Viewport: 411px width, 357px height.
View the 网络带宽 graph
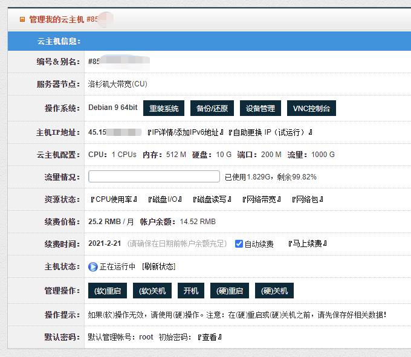click(261, 199)
